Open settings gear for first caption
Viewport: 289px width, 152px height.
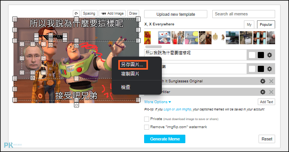pyautogui.click(x=269, y=55)
